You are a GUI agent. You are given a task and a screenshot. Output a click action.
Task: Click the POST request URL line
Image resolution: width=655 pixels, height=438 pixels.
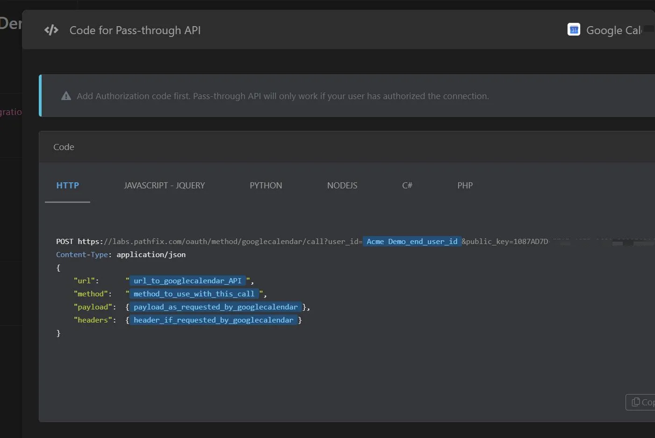[355, 242]
